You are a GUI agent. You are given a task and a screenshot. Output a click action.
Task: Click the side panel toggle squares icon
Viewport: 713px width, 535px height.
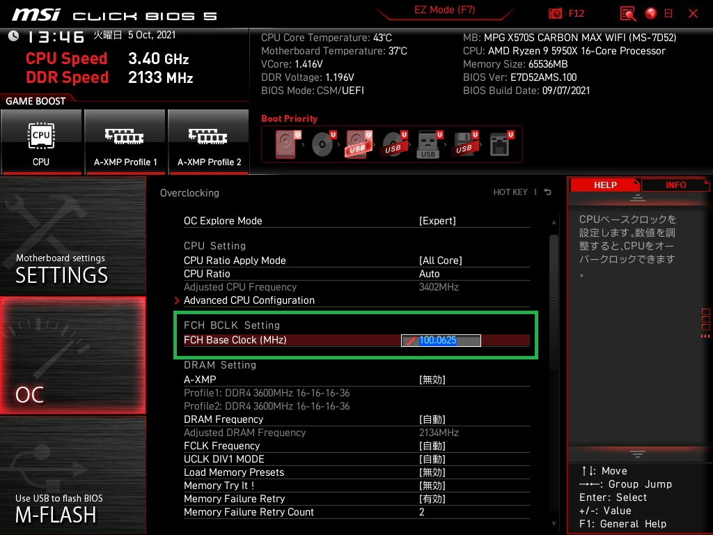[705, 323]
